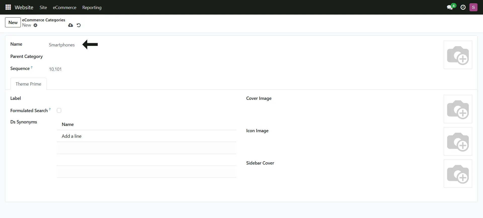
Task: Click the gear actions icon beside New
Action: tap(35, 25)
